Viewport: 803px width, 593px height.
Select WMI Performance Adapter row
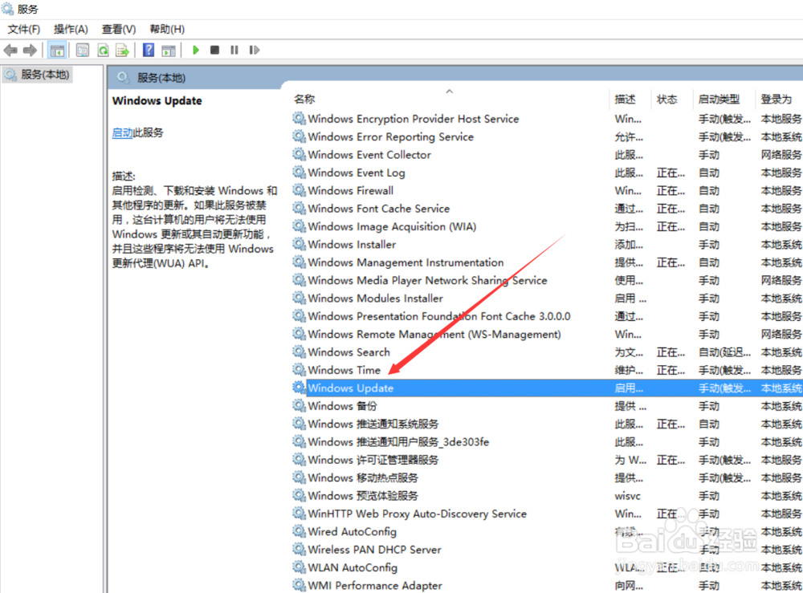[547, 585]
